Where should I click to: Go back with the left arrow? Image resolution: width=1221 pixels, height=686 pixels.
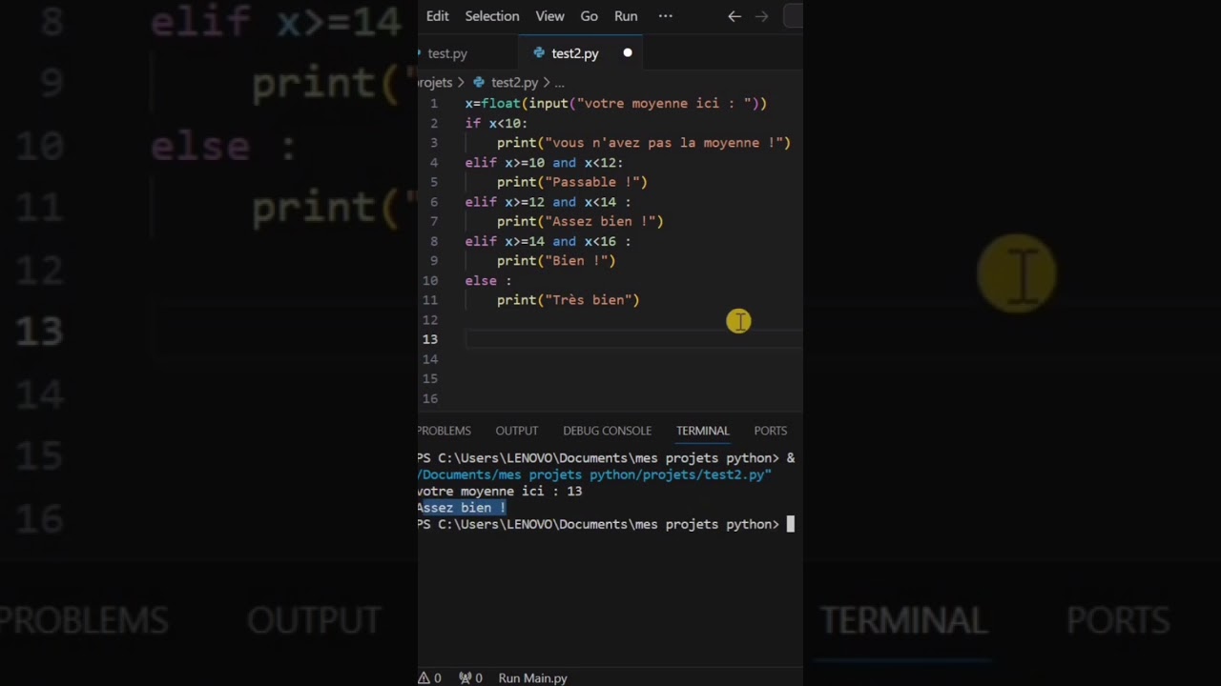tap(735, 16)
